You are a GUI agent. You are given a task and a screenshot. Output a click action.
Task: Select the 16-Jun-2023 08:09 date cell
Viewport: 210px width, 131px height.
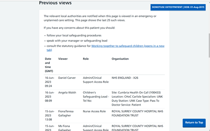pos(50,97)
